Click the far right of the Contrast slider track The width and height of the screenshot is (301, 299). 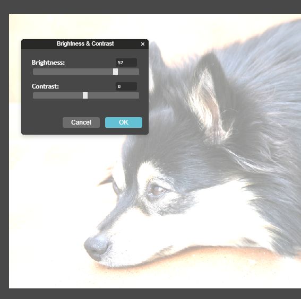pos(137,95)
